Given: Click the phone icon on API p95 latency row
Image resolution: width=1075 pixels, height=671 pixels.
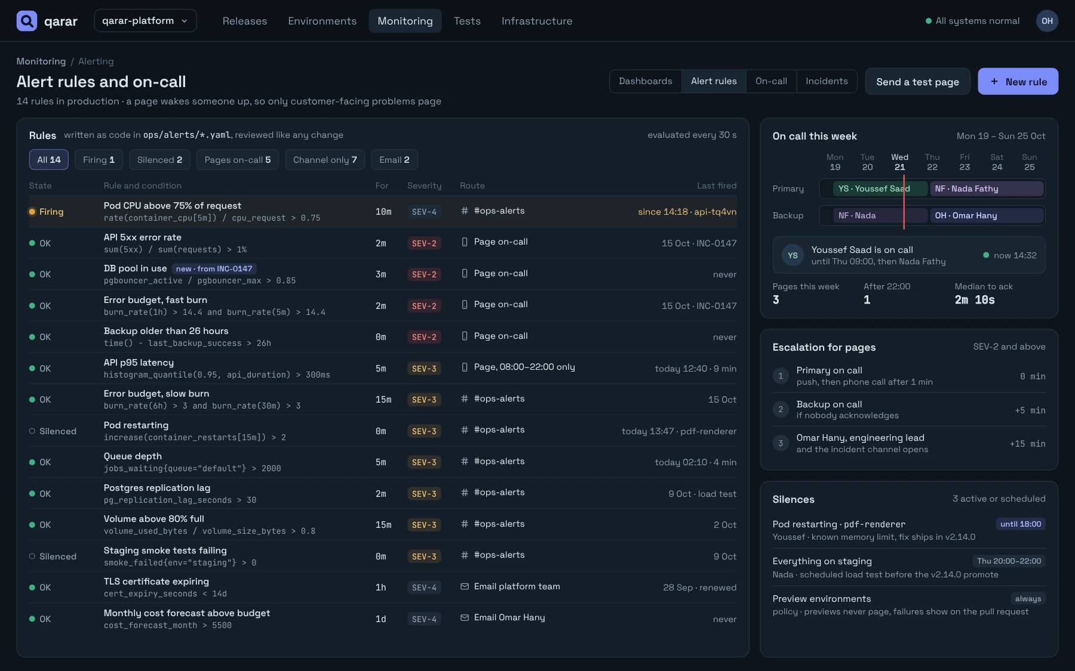Looking at the screenshot, I should [464, 367].
